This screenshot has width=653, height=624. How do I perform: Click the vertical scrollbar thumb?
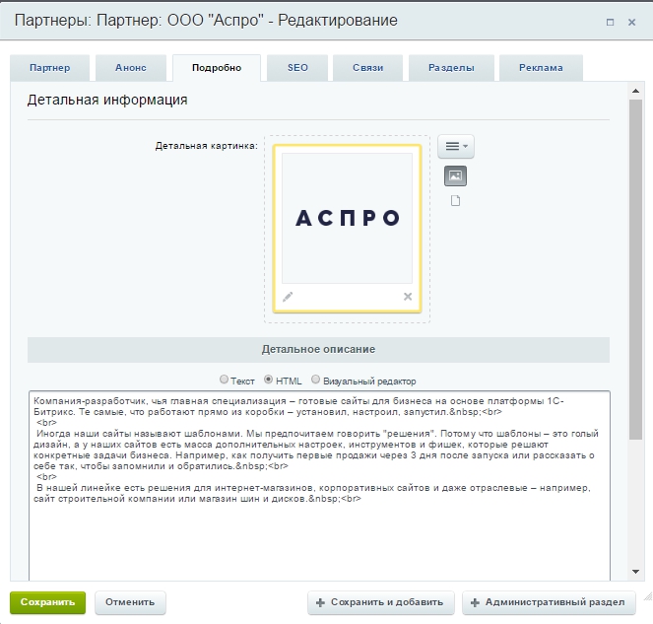(635, 269)
